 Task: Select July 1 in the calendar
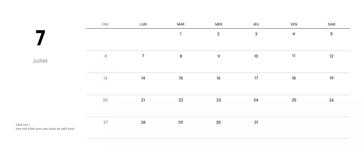tap(180, 34)
